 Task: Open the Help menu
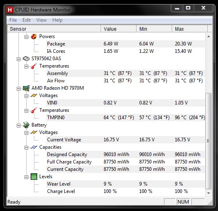57,20
